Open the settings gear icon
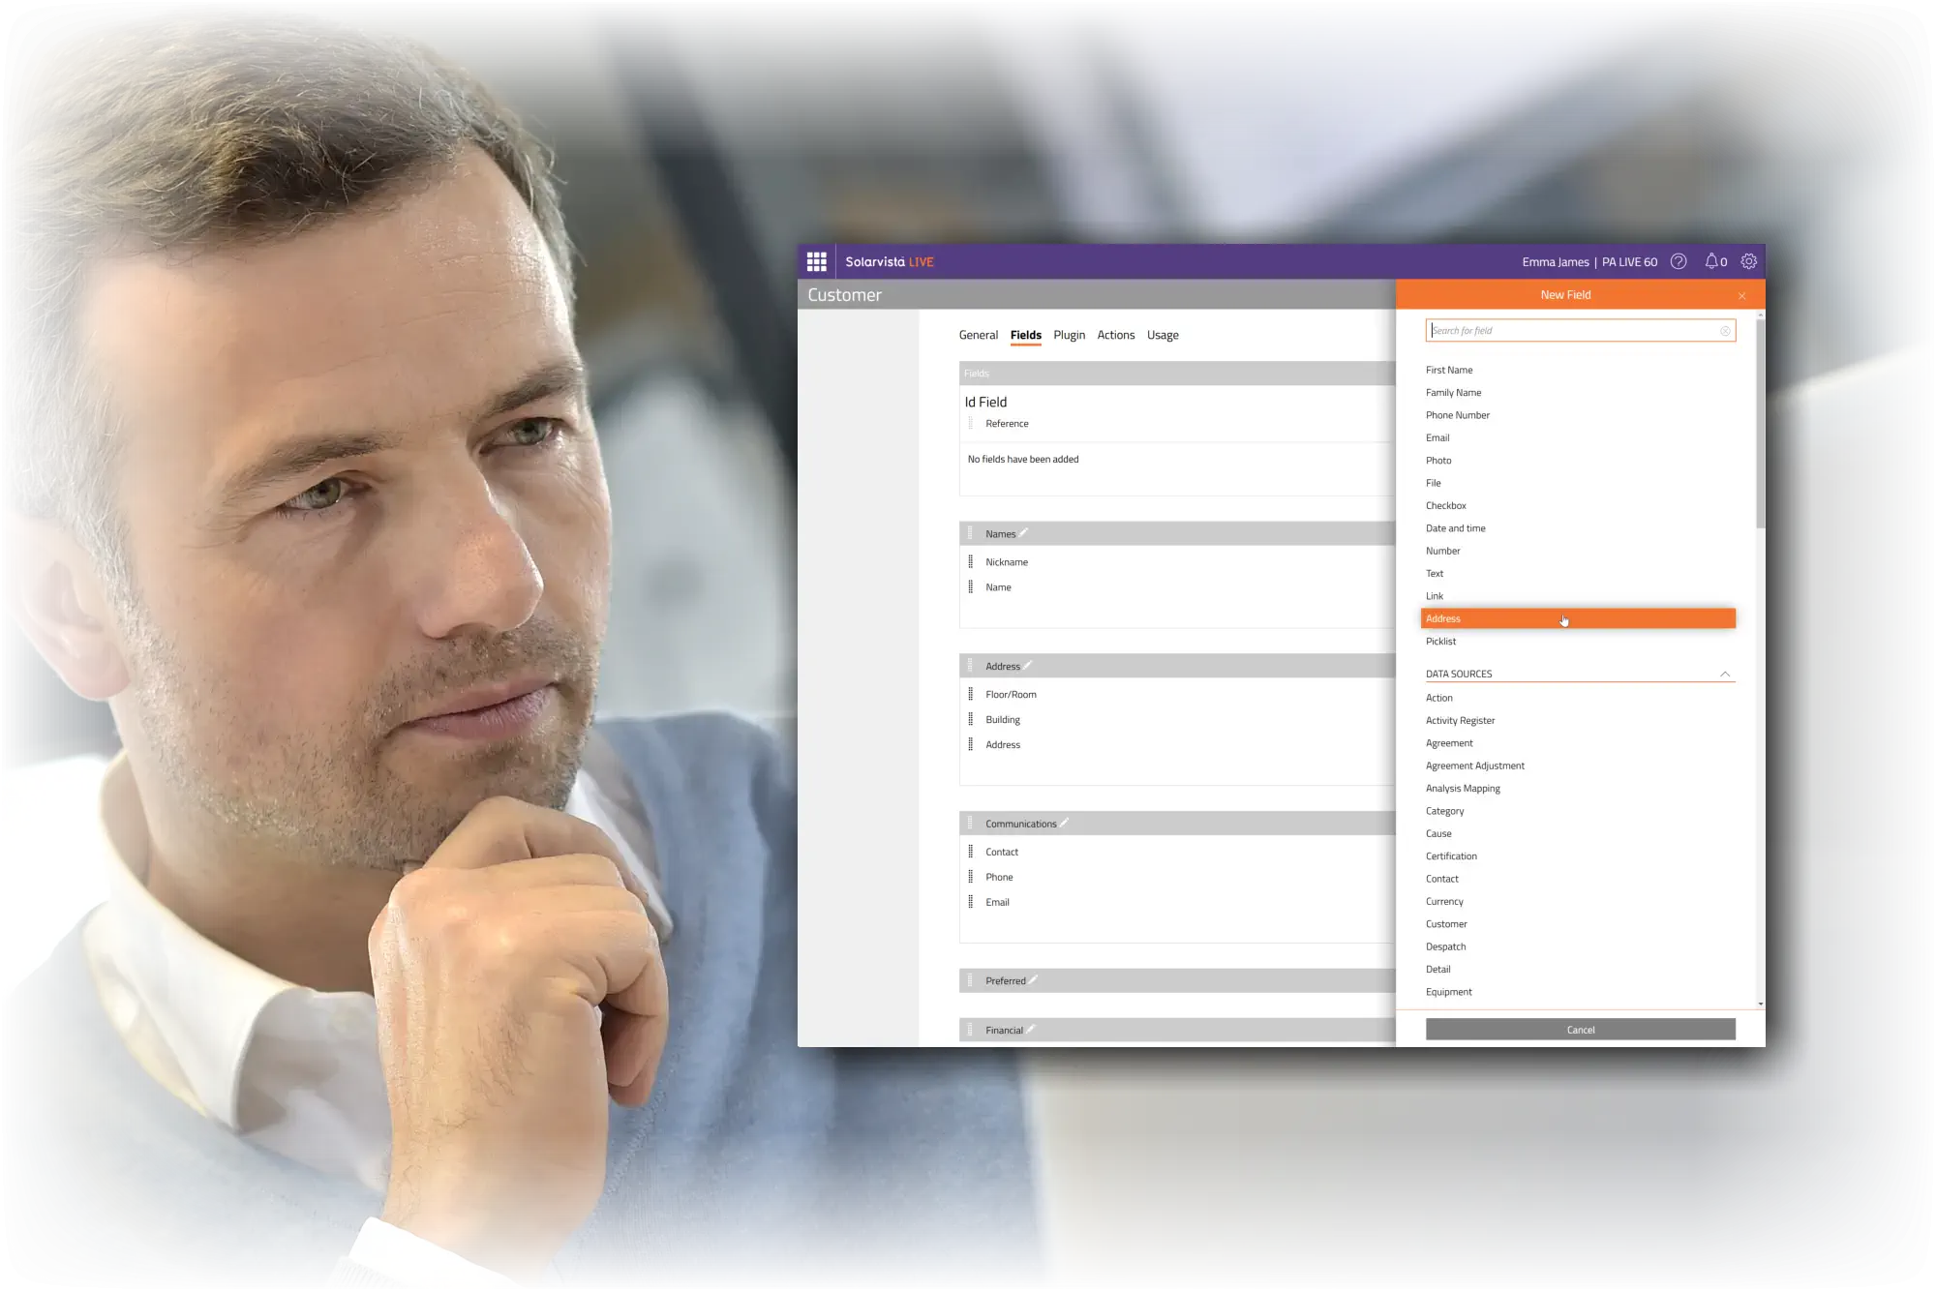1936x1291 pixels. 1748,261
